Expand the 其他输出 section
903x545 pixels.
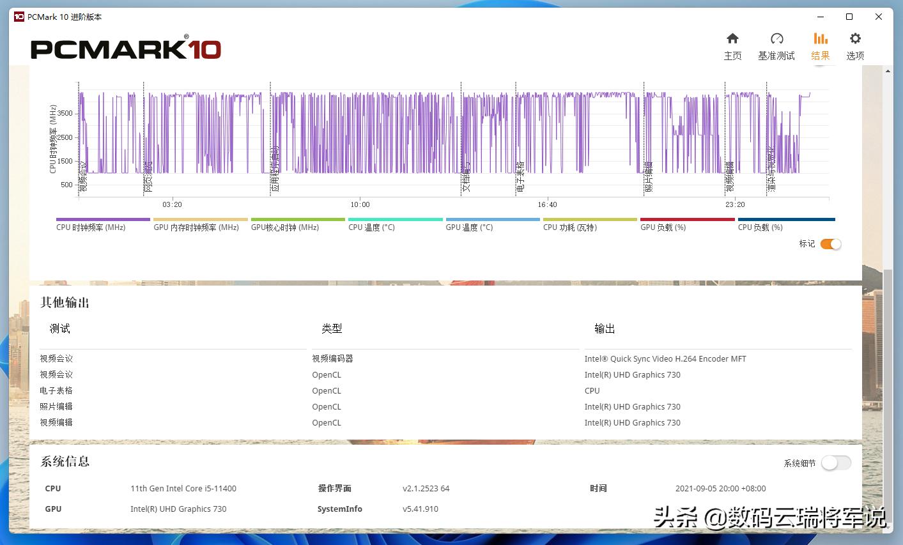[63, 302]
